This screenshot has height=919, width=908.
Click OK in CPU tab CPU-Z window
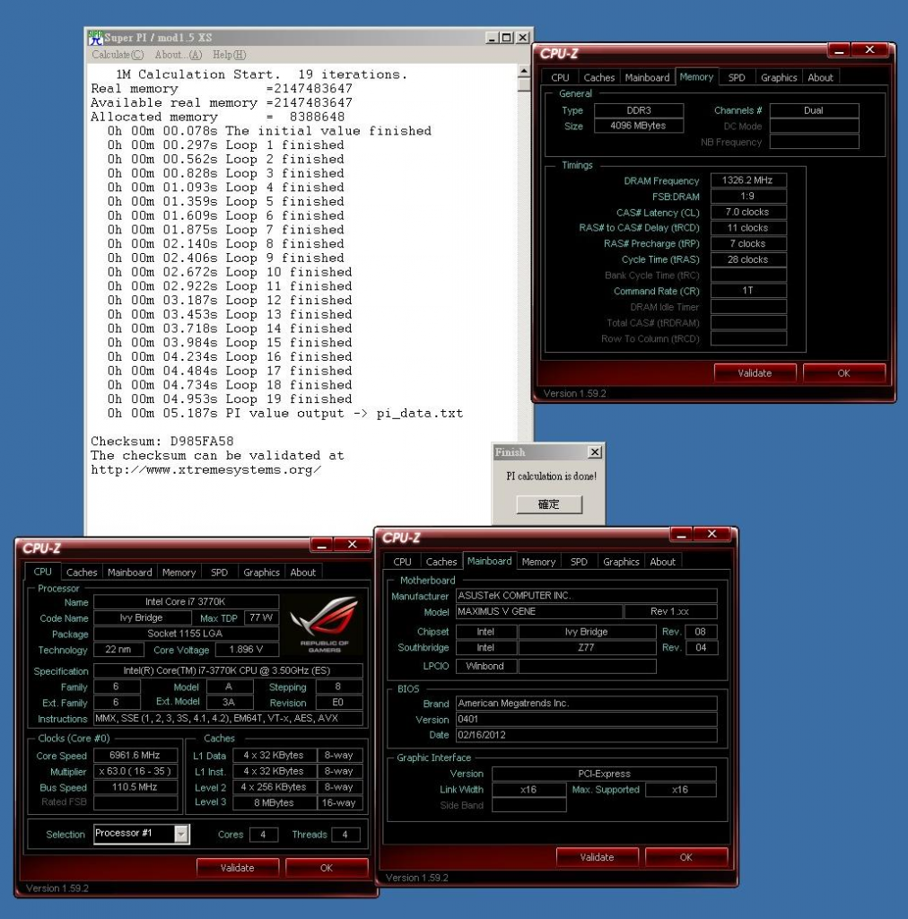pyautogui.click(x=327, y=868)
